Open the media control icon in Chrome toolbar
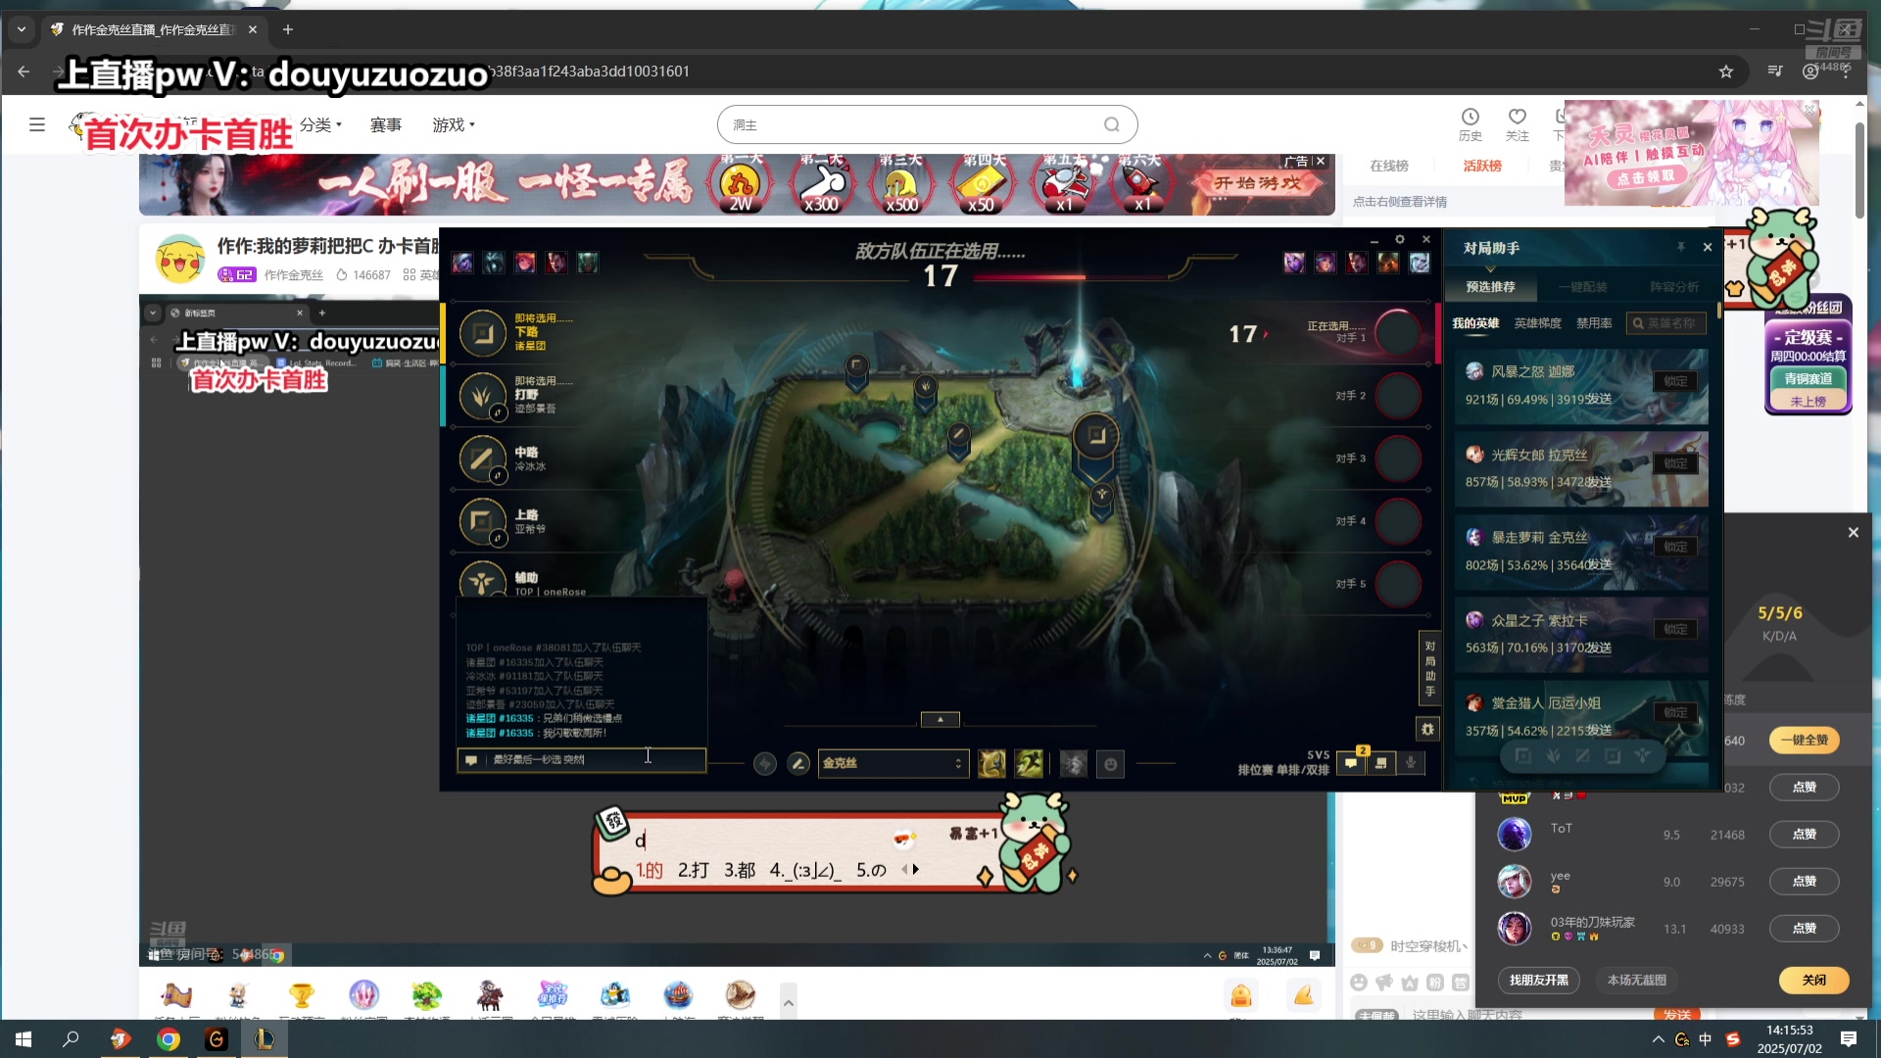Screen dimensions: 1881x1058 (x=1775, y=72)
